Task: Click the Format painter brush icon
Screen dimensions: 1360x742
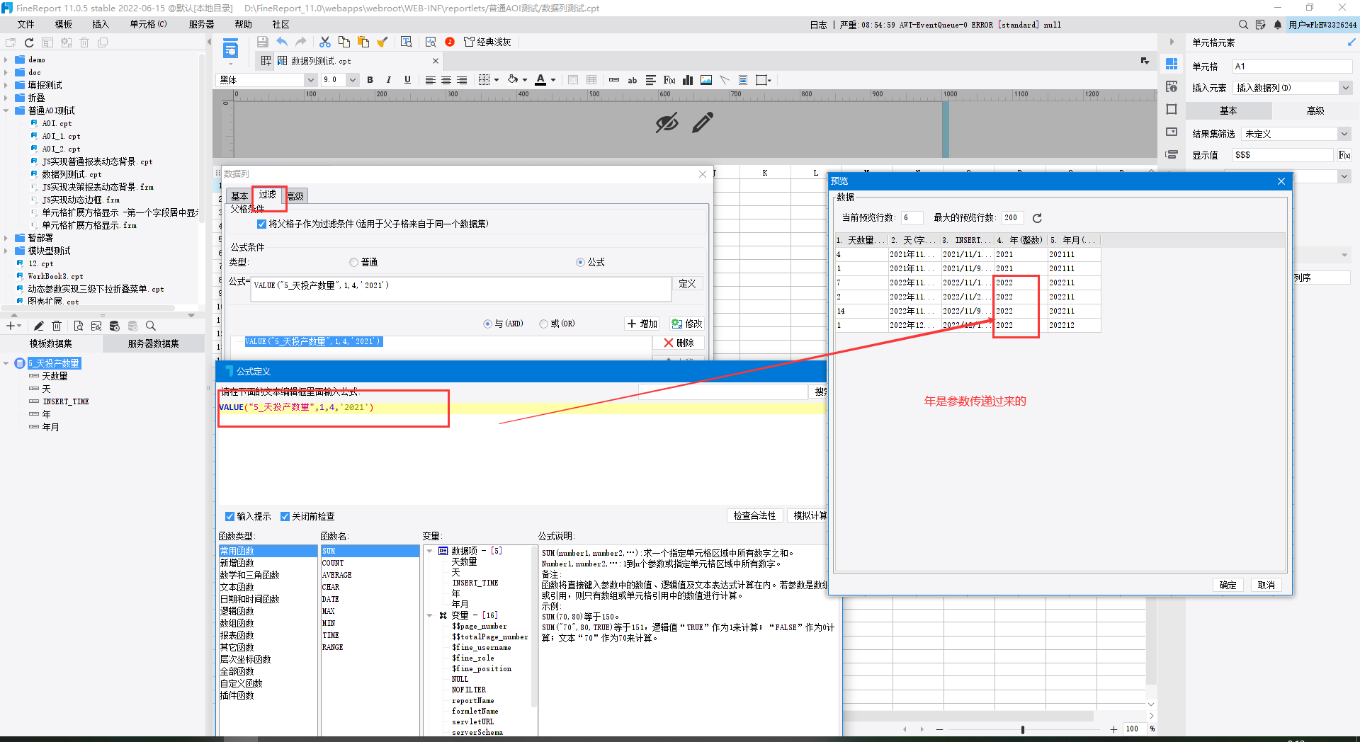Action: (382, 42)
